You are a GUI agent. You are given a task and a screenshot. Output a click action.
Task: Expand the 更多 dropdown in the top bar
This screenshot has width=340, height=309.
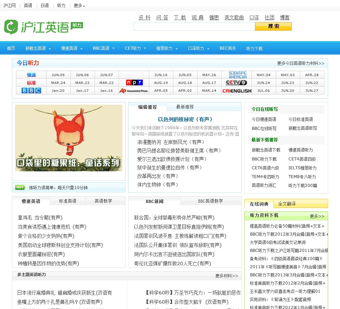(79, 6)
